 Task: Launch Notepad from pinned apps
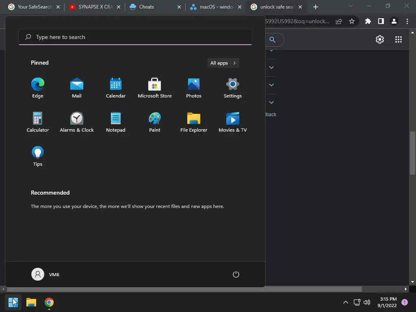pos(116,122)
